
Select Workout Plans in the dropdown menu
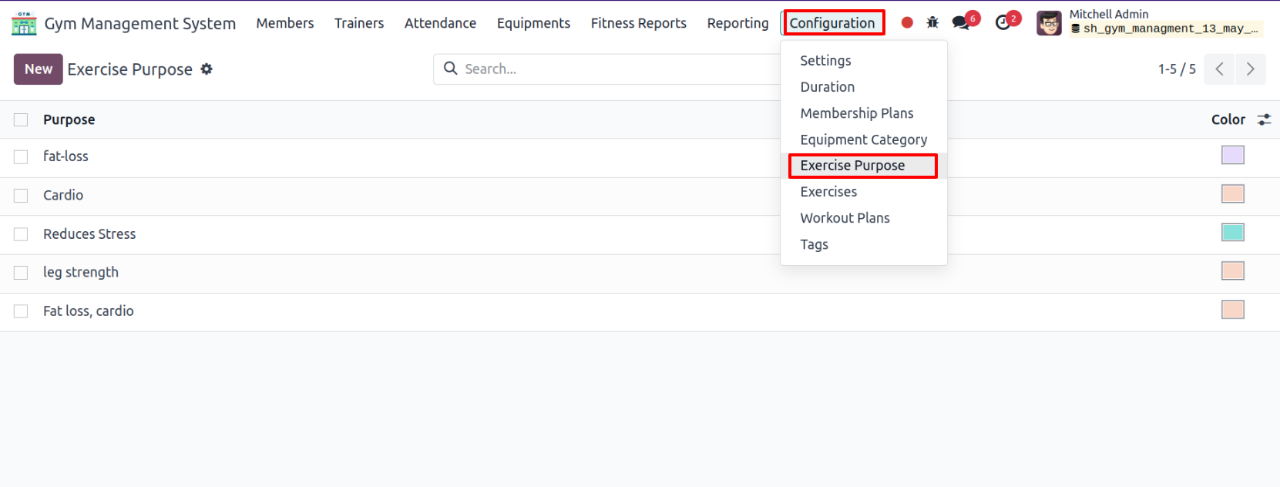845,218
